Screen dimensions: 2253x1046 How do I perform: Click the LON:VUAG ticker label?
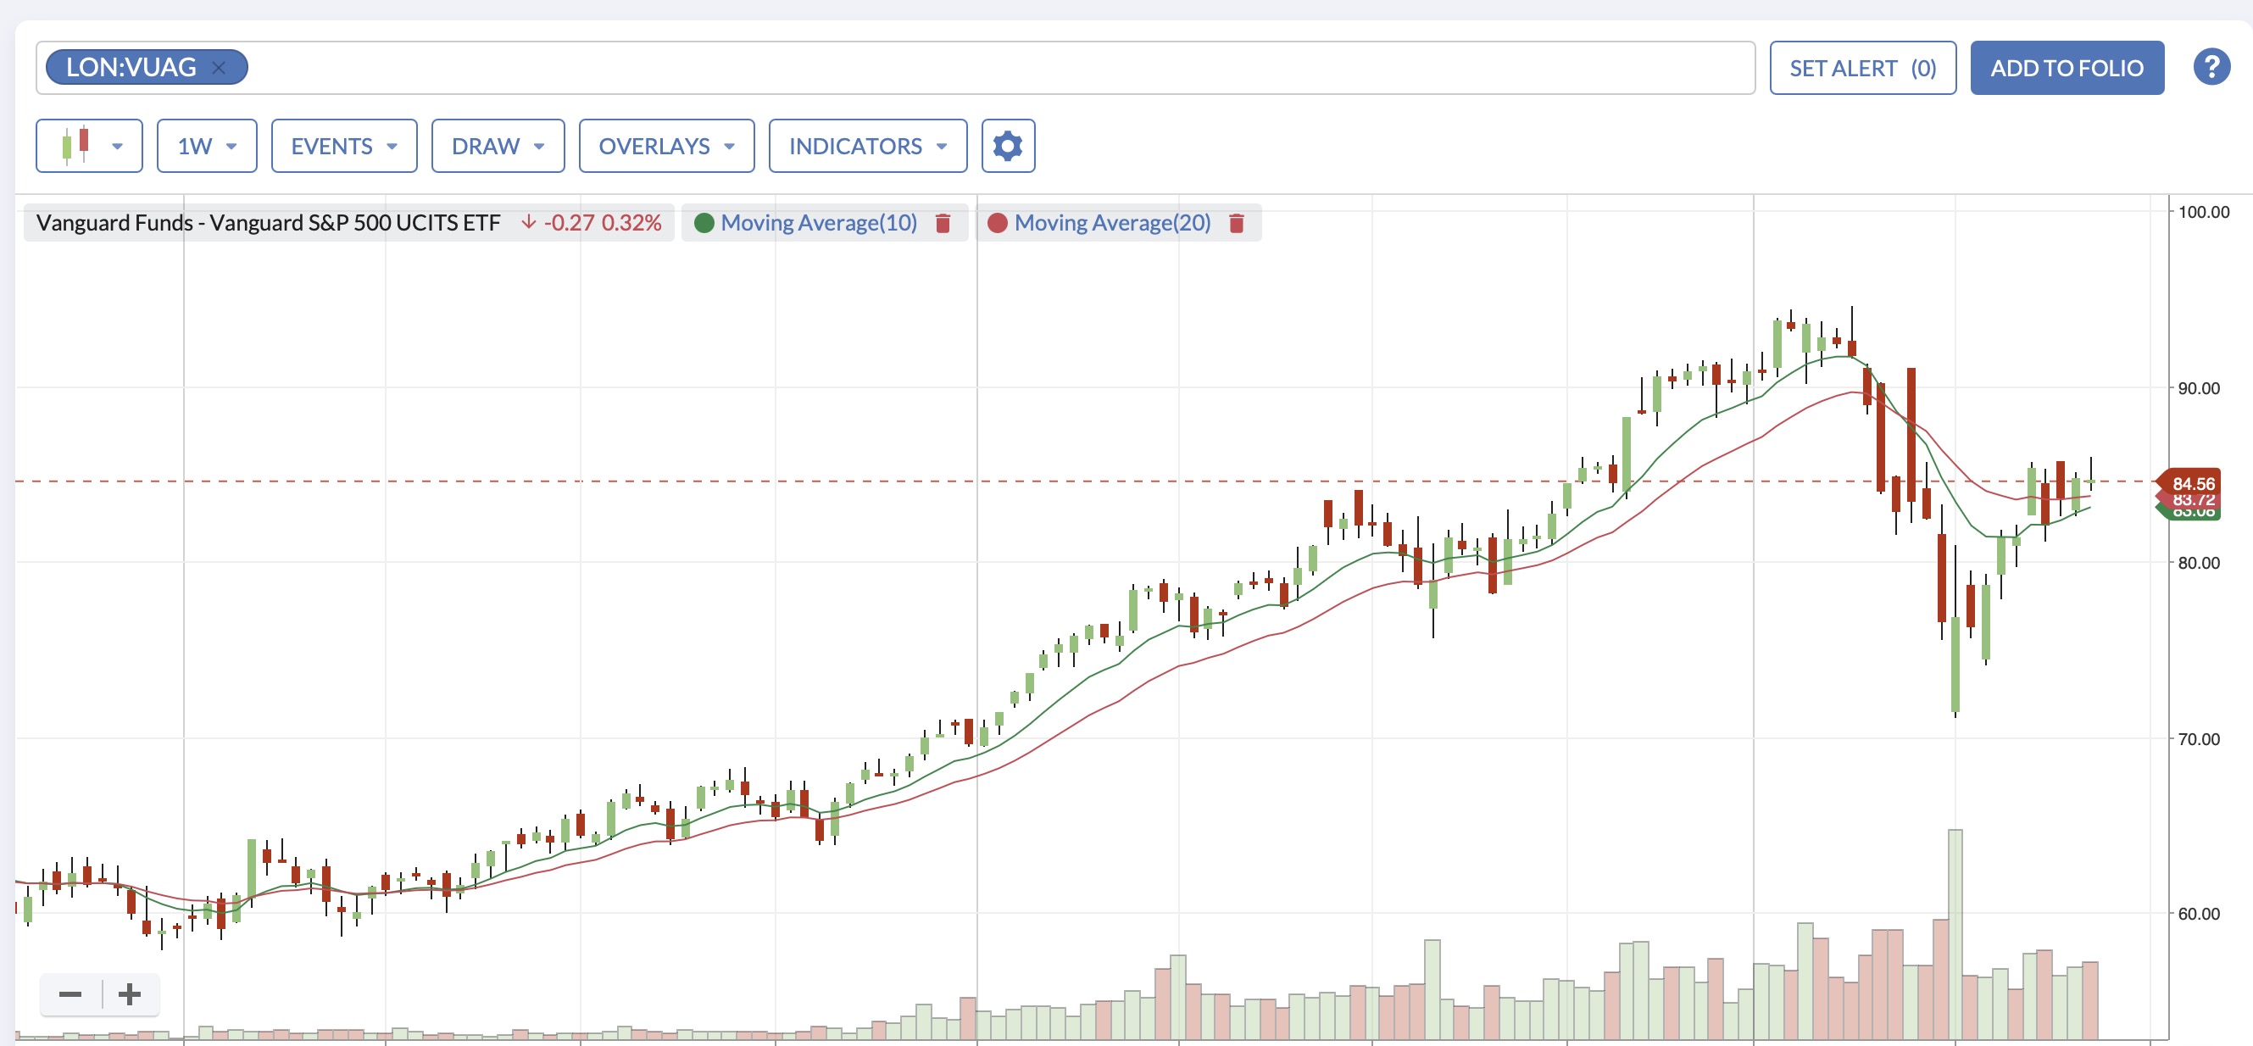[131, 67]
